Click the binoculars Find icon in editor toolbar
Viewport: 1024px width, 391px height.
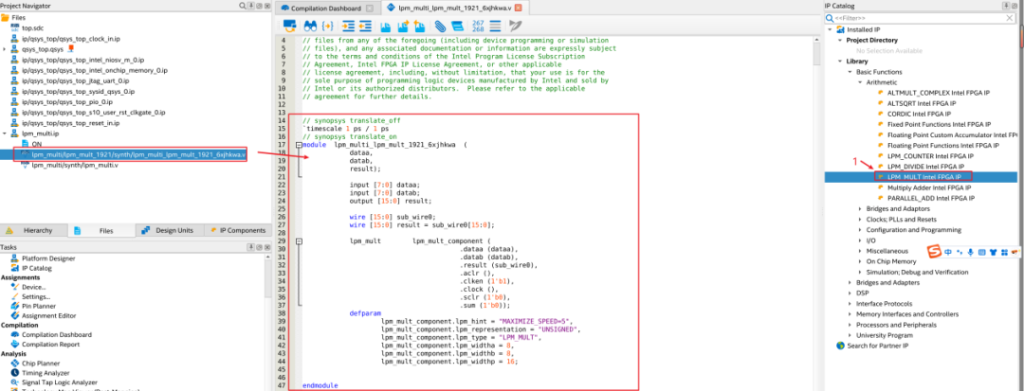point(308,25)
